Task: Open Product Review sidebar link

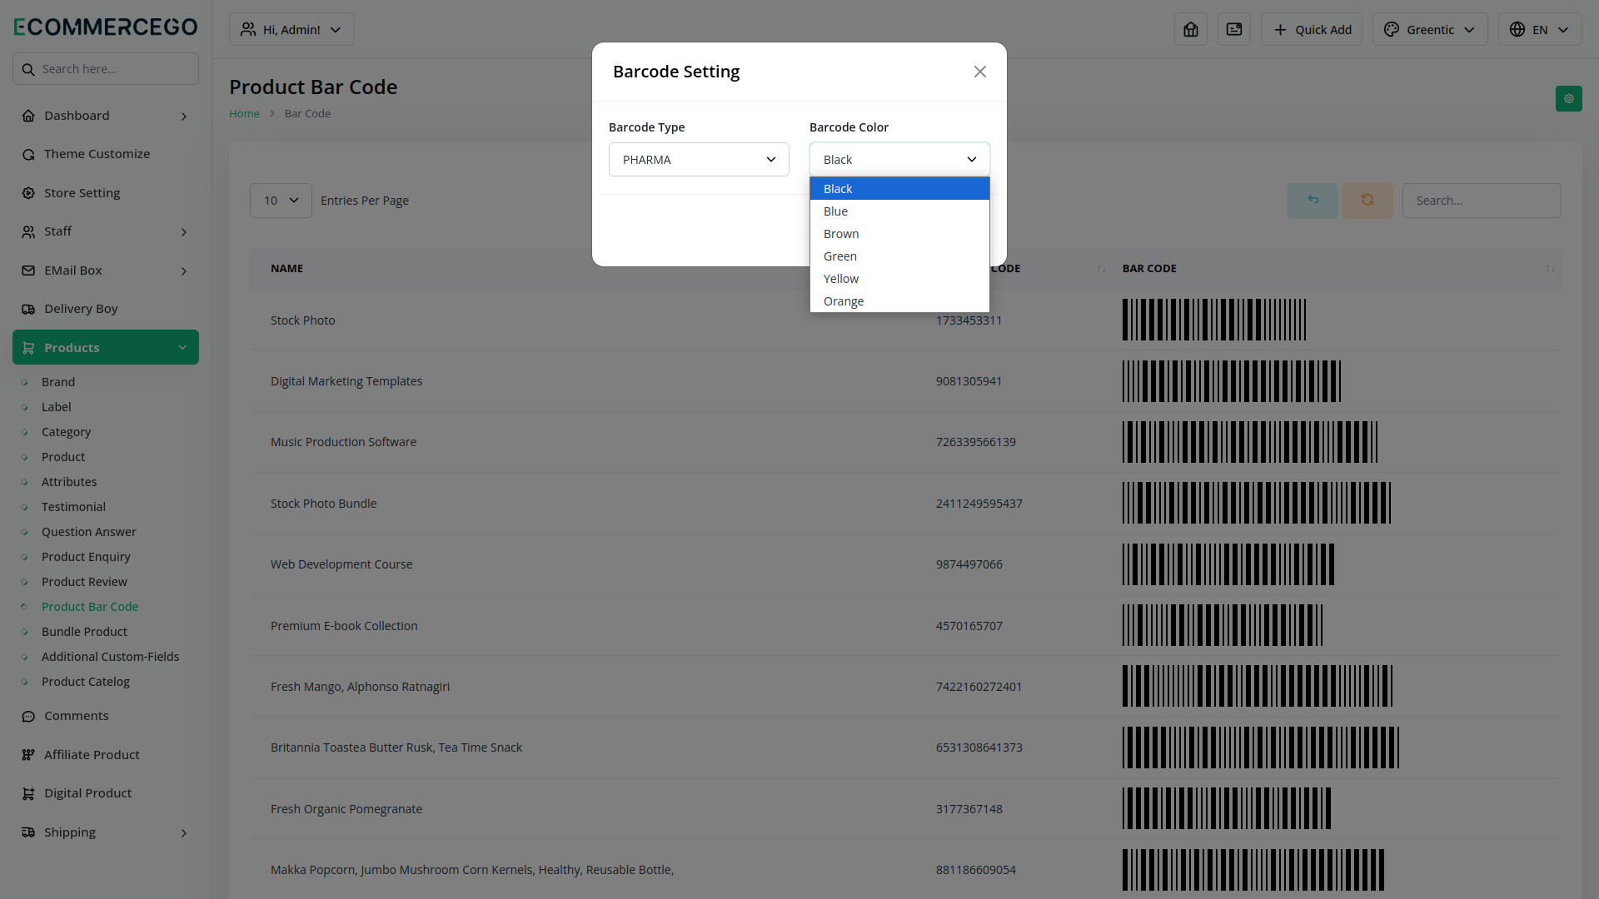Action: 84,582
